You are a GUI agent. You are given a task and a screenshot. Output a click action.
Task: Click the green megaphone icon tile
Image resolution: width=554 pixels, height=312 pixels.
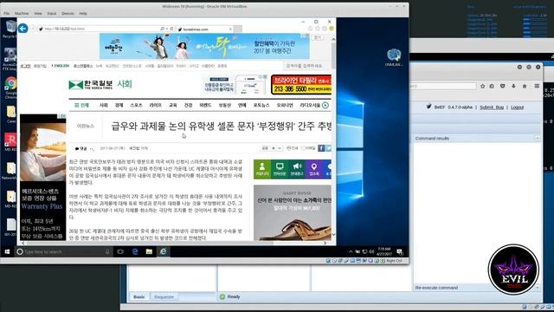(297, 169)
